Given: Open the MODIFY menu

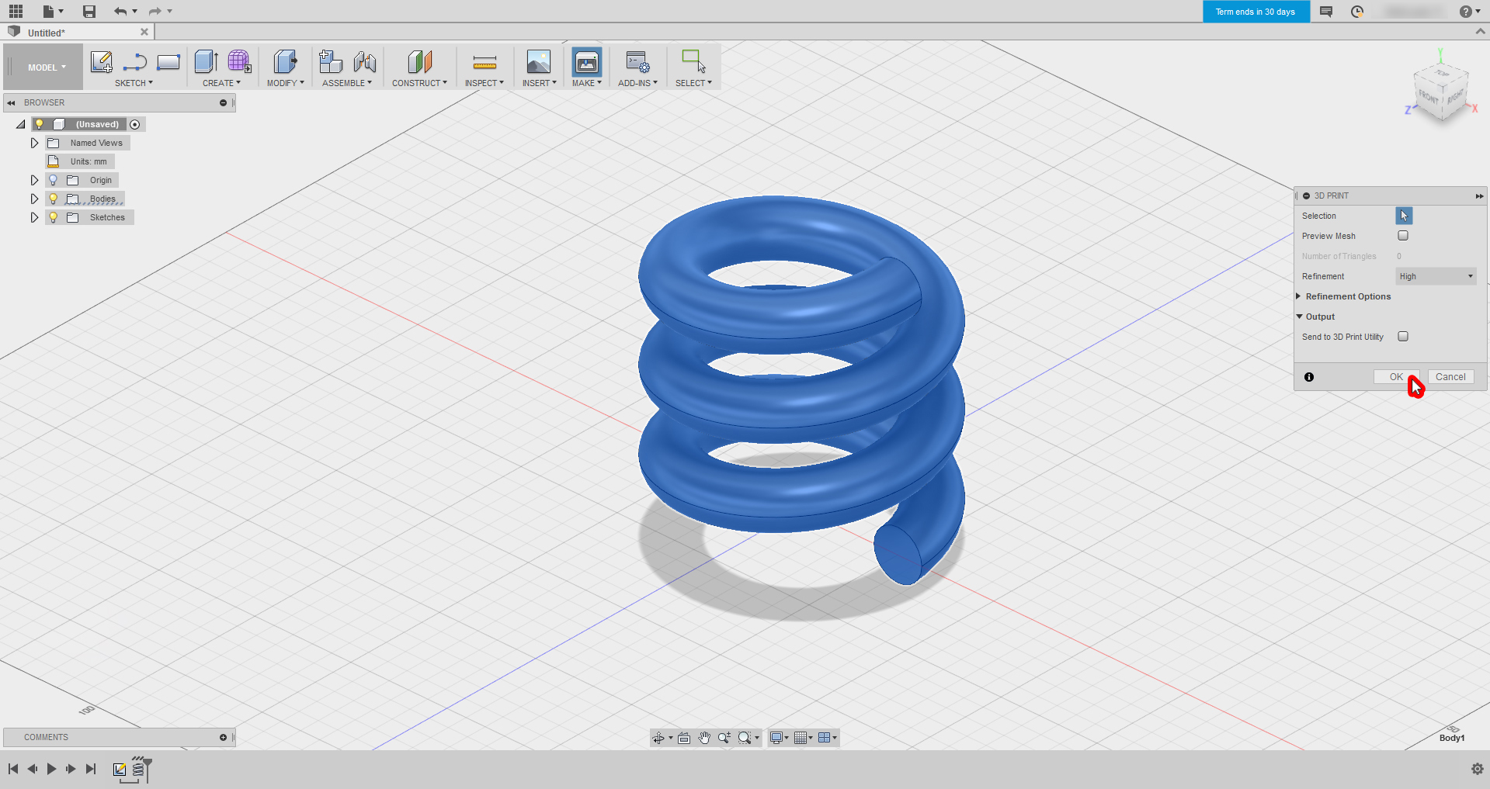Looking at the screenshot, I should [285, 83].
